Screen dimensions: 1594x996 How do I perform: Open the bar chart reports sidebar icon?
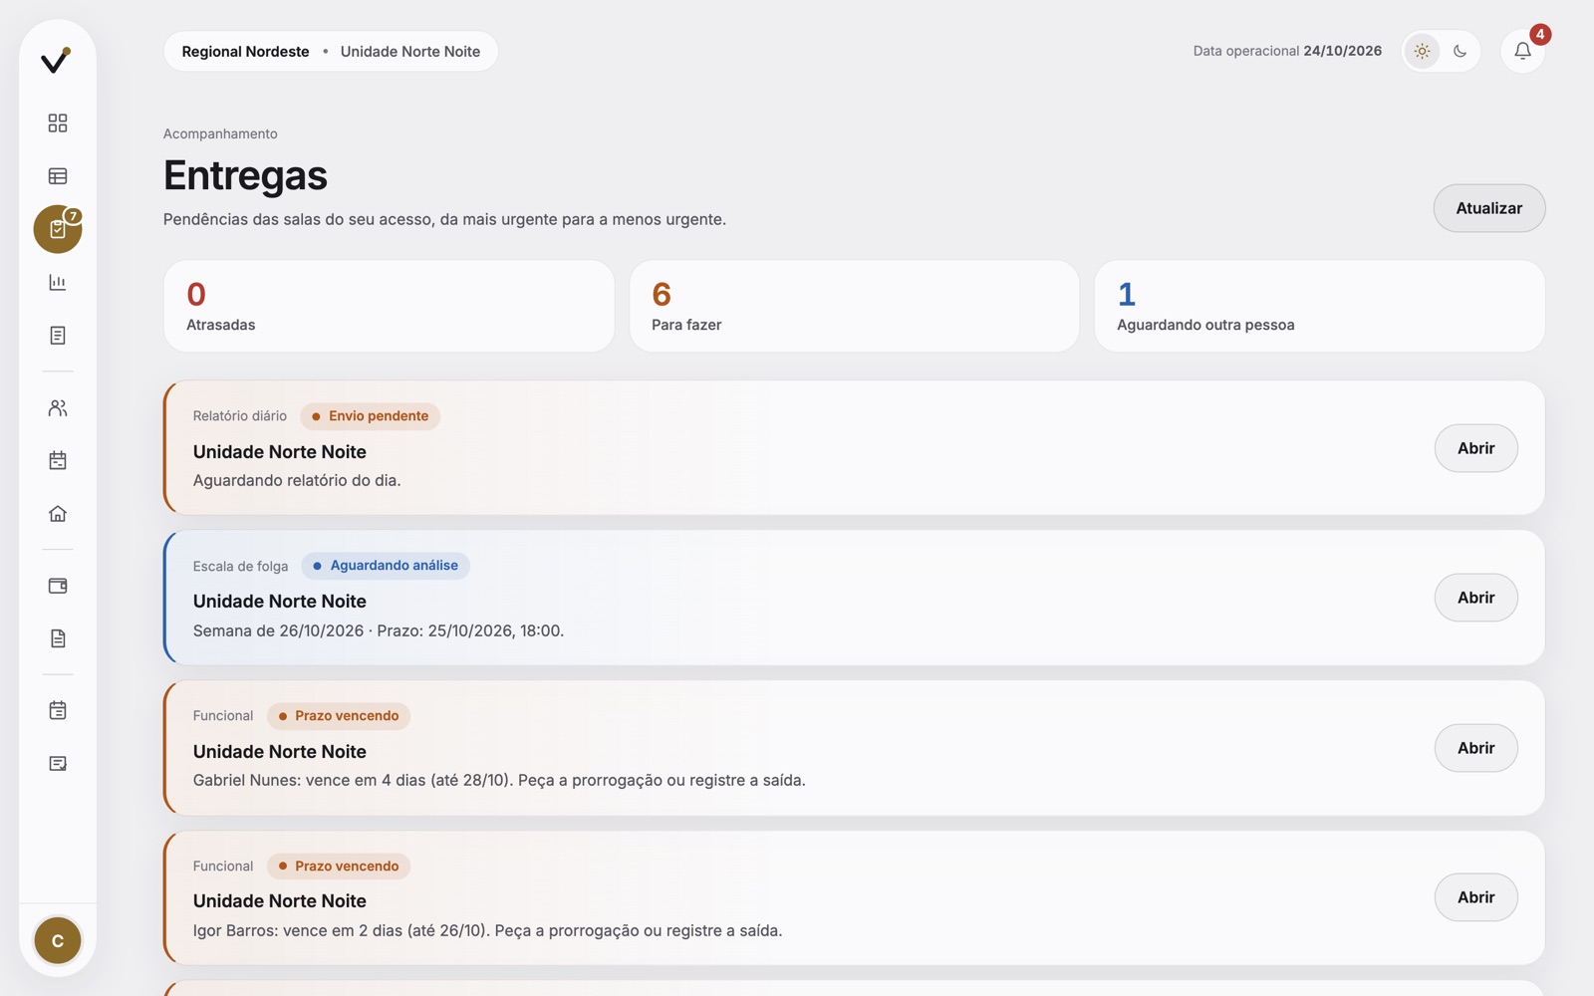click(58, 283)
